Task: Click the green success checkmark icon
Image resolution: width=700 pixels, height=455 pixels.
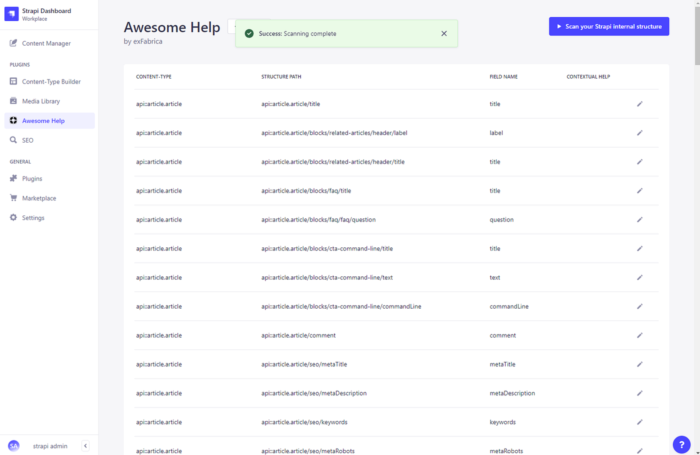Action: pos(249,33)
